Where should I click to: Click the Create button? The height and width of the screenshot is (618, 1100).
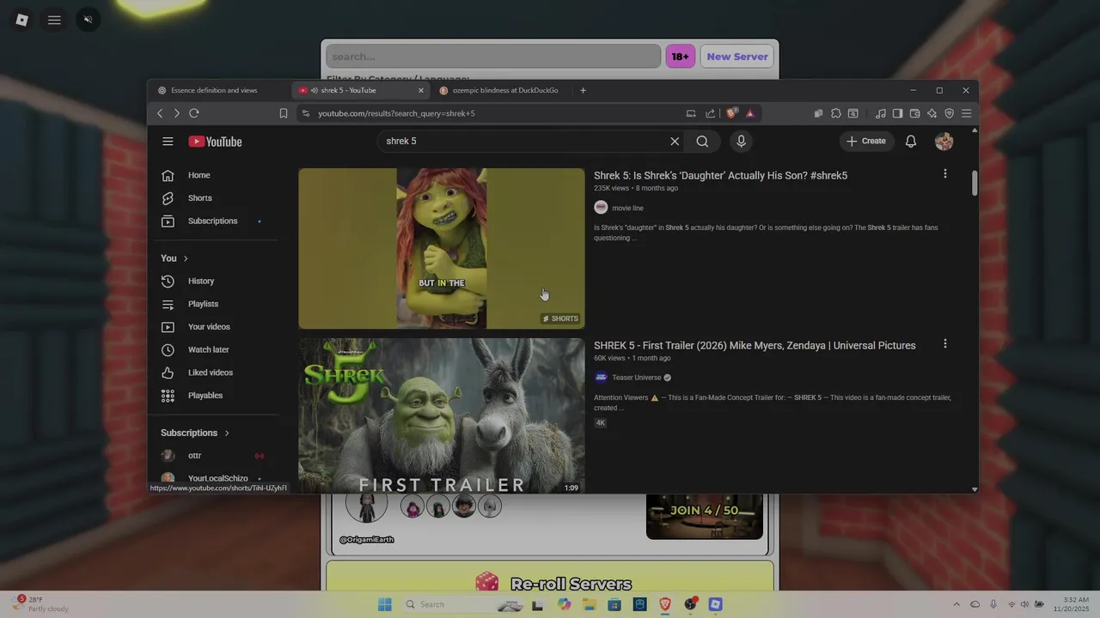pos(866,142)
